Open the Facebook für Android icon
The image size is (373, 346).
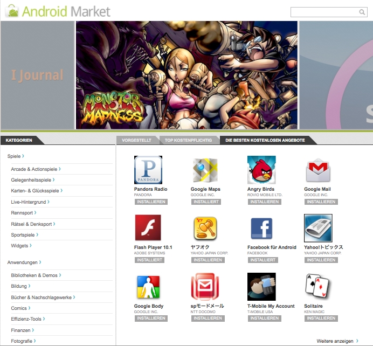click(261, 229)
